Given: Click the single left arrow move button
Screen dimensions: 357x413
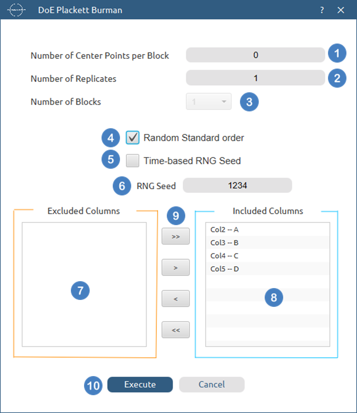Looking at the screenshot, I should click(175, 299).
